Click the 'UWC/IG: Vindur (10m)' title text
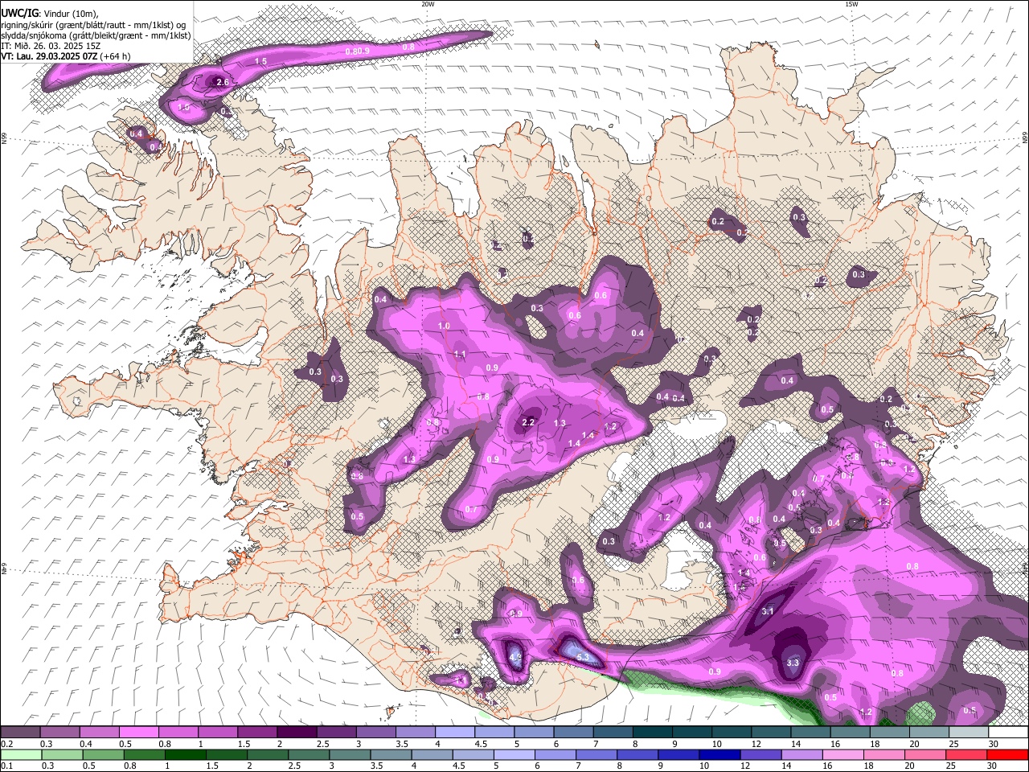The width and height of the screenshot is (1029, 772). (x=49, y=14)
